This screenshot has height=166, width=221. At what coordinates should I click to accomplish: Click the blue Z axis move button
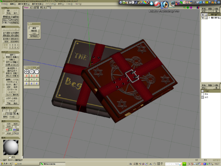pos(27,84)
